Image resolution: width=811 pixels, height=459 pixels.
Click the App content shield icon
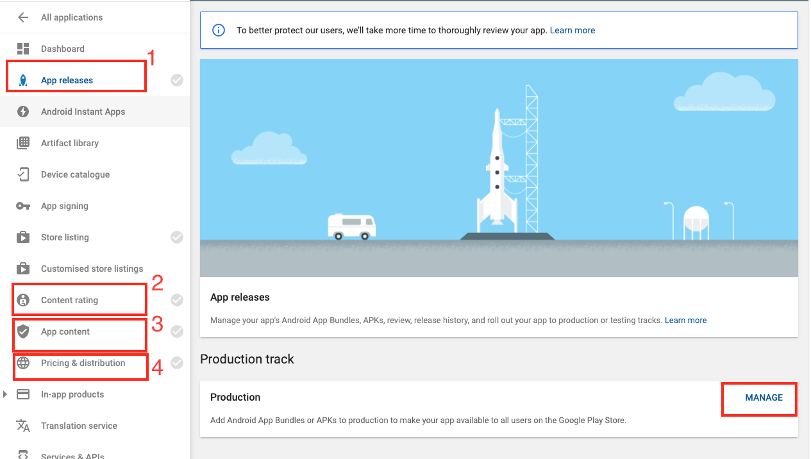point(23,331)
